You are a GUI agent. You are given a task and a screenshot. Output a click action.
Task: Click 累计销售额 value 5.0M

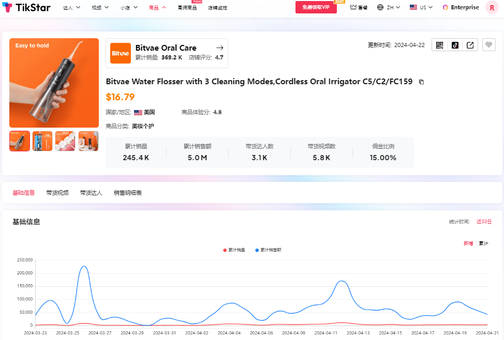pyautogui.click(x=197, y=158)
